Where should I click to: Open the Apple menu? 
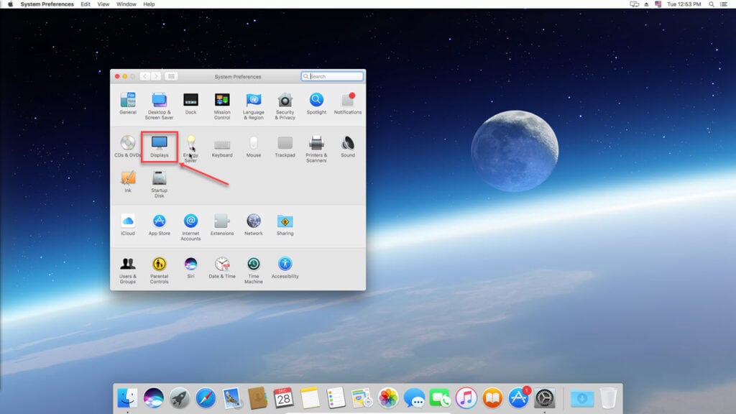point(10,4)
